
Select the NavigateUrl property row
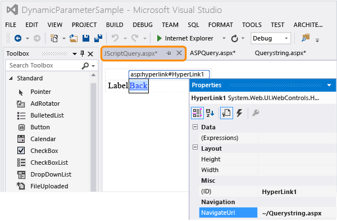click(228, 213)
